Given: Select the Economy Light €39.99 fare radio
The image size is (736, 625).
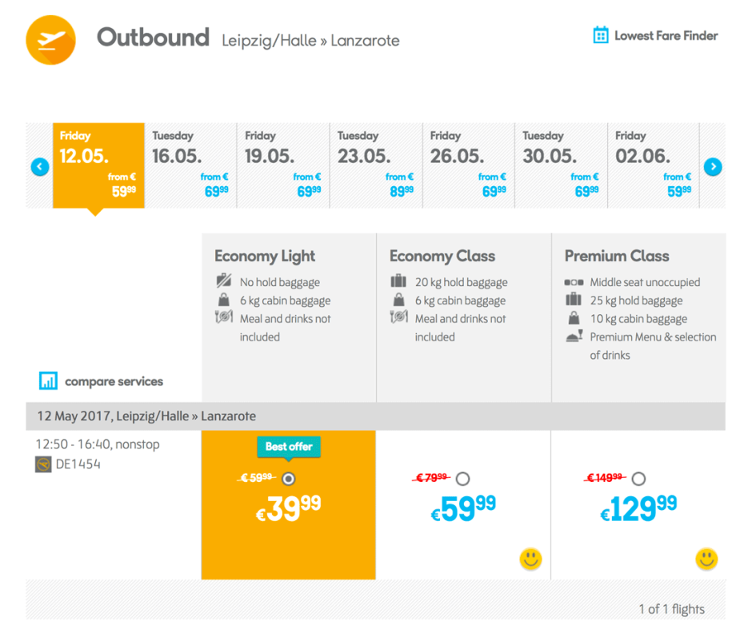Looking at the screenshot, I should 289,479.
